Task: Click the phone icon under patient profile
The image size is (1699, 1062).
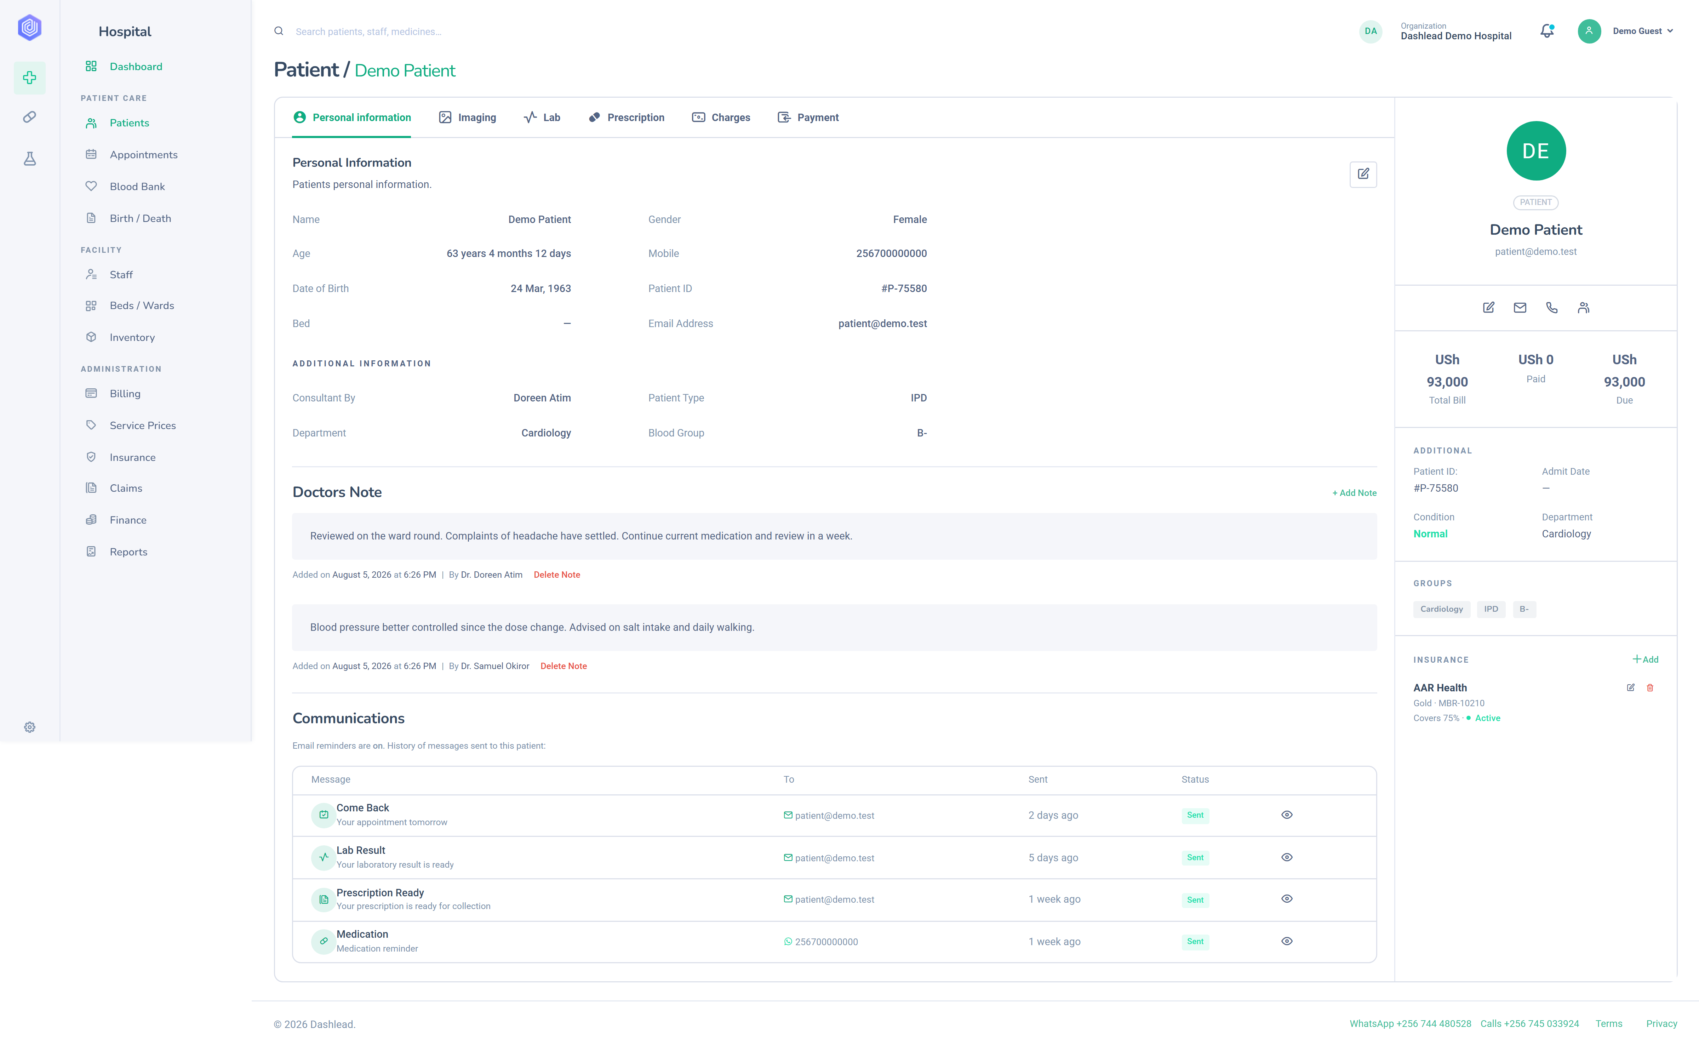Action: pyautogui.click(x=1551, y=308)
